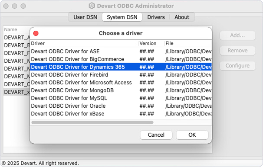
Task: Select Devart ODBC Driver for MongoDB
Action: tap(121, 90)
